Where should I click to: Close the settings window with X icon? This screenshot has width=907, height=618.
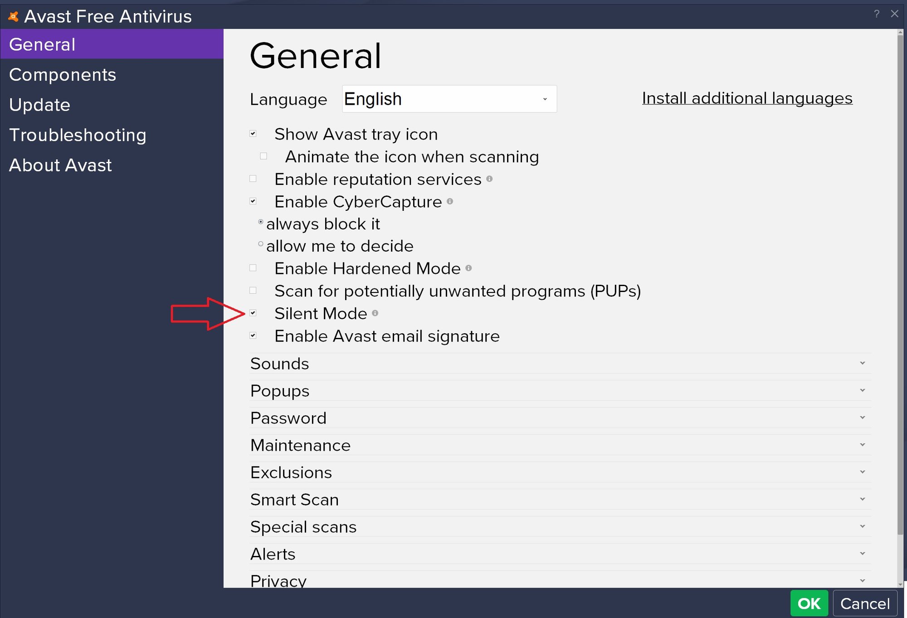click(894, 14)
